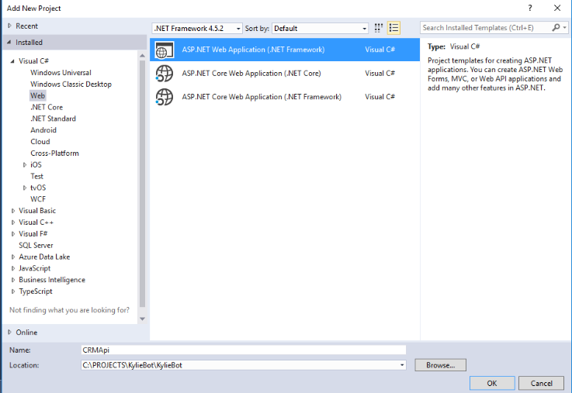
Task: Select the .NET Standard category
Action: [53, 119]
